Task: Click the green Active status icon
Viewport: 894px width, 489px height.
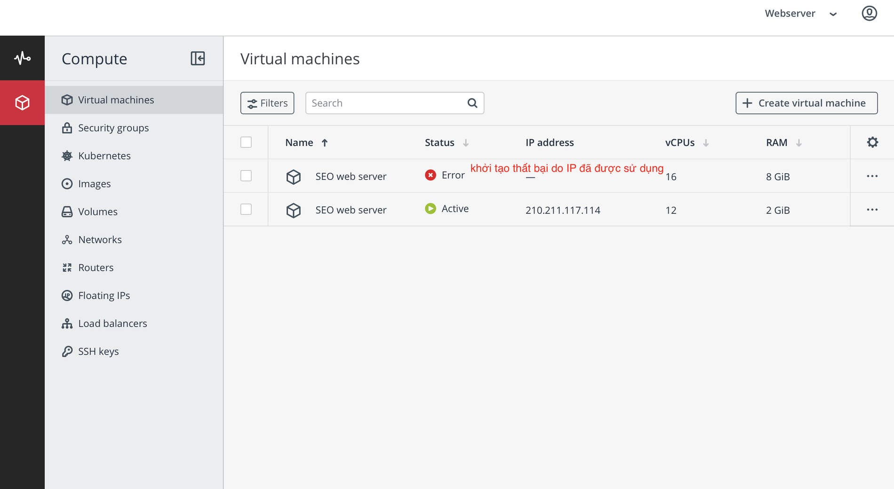Action: tap(430, 208)
